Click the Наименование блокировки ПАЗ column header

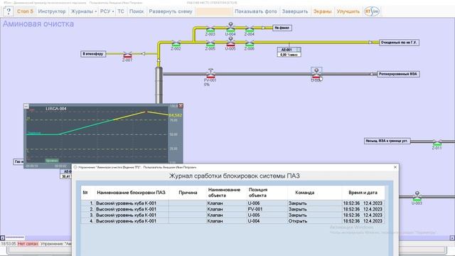coord(131,193)
